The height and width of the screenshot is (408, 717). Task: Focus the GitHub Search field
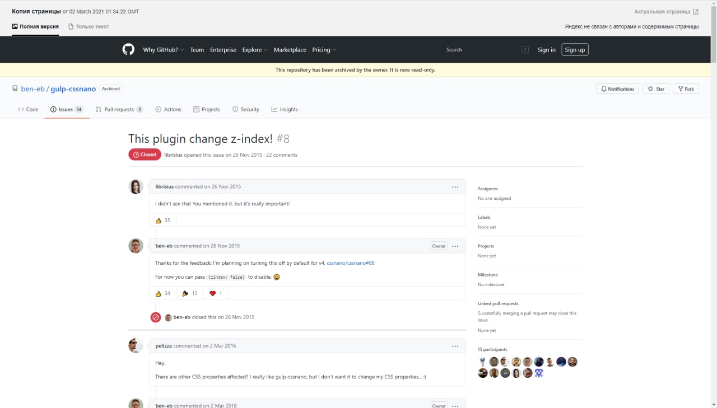[487, 50]
